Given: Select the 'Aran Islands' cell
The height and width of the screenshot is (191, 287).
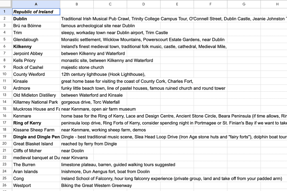Looking at the screenshot, I should (36, 171).
